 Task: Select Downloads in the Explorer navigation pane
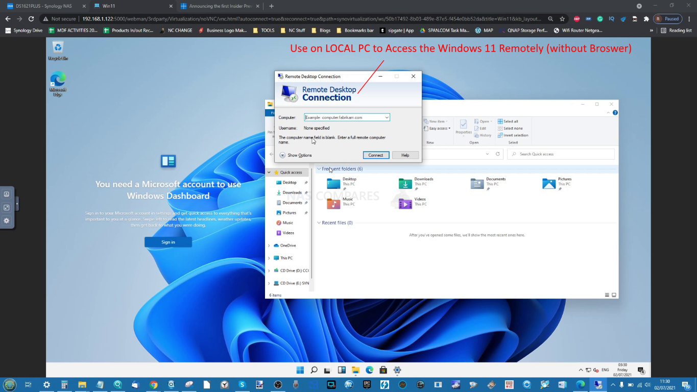[x=290, y=192]
